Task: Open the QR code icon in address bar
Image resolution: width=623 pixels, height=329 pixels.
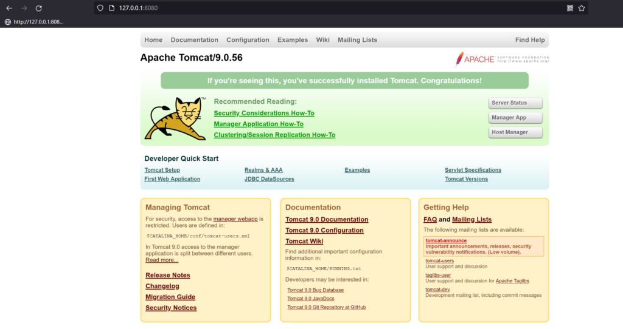Action: [x=569, y=8]
